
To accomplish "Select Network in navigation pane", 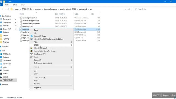I will 5,84.
